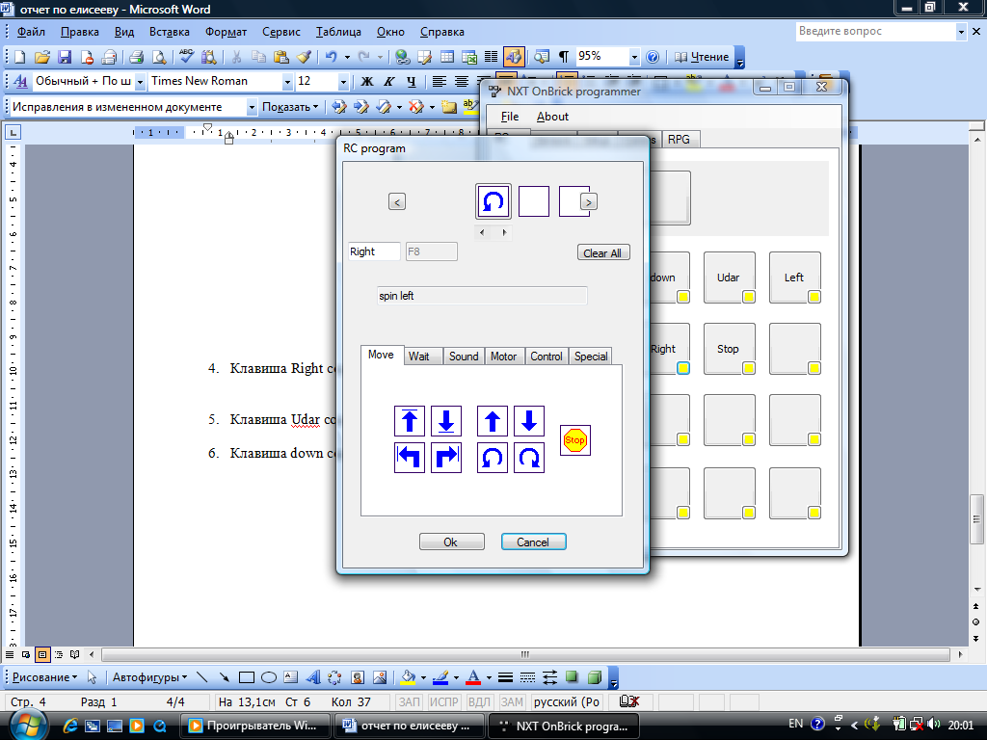Open the Таблица menu
Image resolution: width=987 pixels, height=740 pixels.
338,32
